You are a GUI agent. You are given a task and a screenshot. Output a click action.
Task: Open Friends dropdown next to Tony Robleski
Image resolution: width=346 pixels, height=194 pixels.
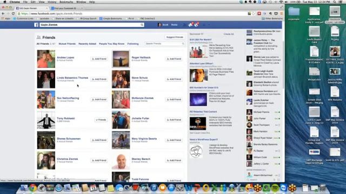click(x=101, y=120)
